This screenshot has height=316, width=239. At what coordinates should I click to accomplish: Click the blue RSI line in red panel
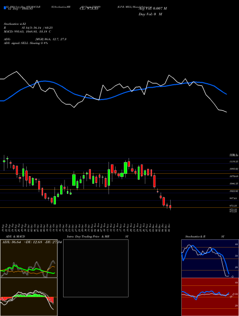click(x=205, y=294)
